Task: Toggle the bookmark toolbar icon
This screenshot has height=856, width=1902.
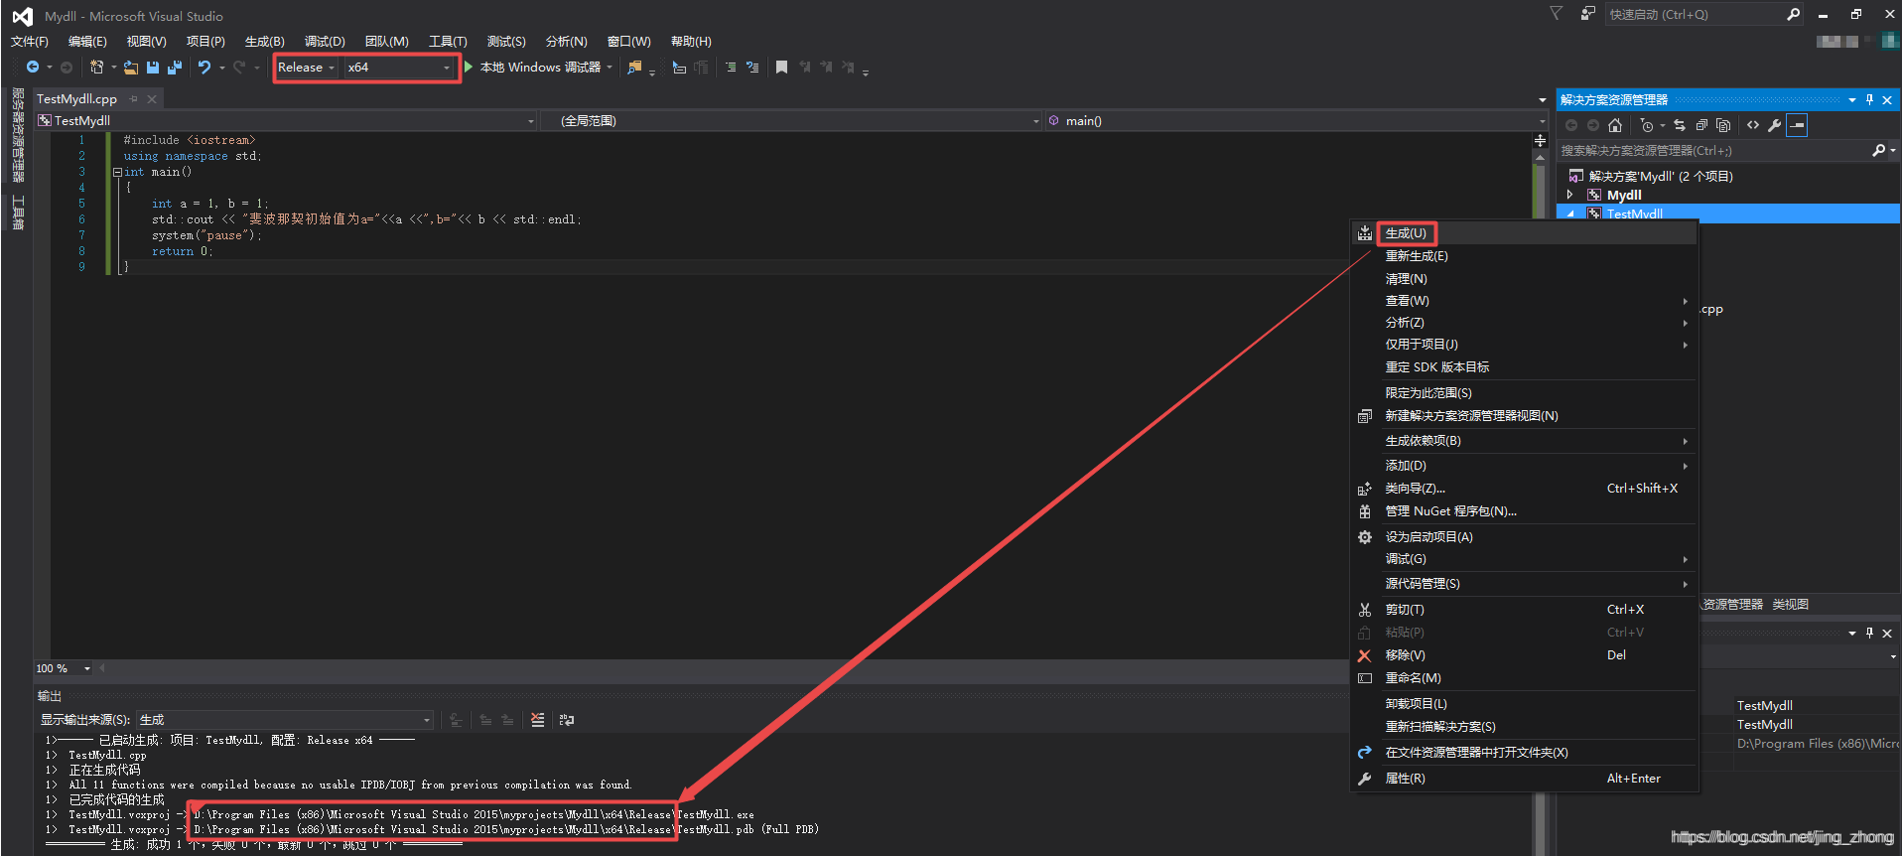Action: (781, 68)
